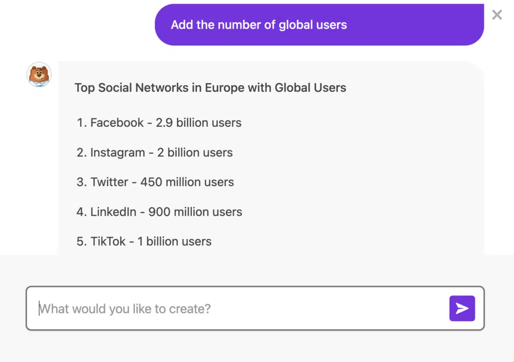Click the 'Add the number of global users' bubble
Image resolution: width=514 pixels, height=362 pixels.
319,25
